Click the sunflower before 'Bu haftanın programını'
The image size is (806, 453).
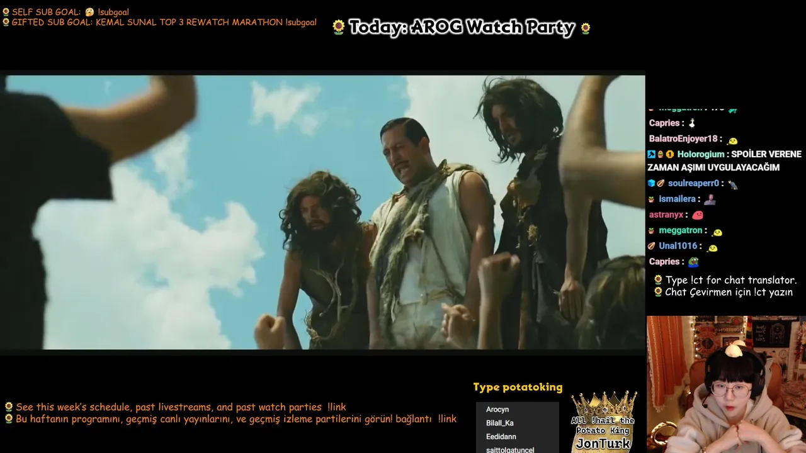click(x=9, y=418)
